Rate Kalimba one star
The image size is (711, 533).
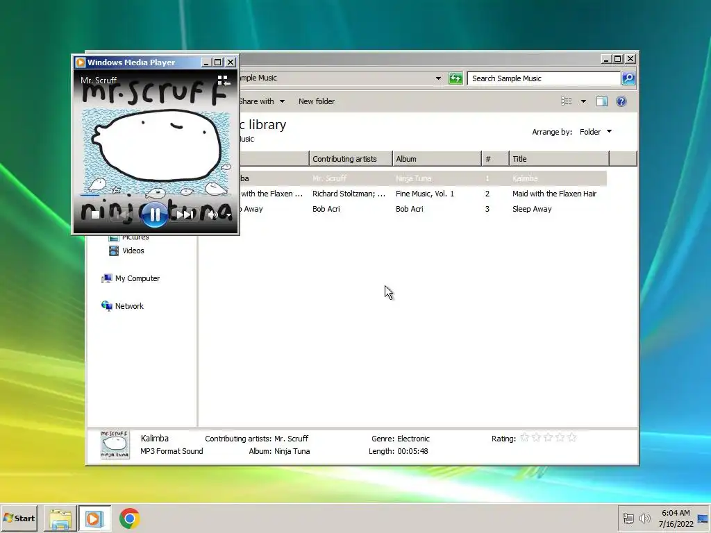coord(525,437)
